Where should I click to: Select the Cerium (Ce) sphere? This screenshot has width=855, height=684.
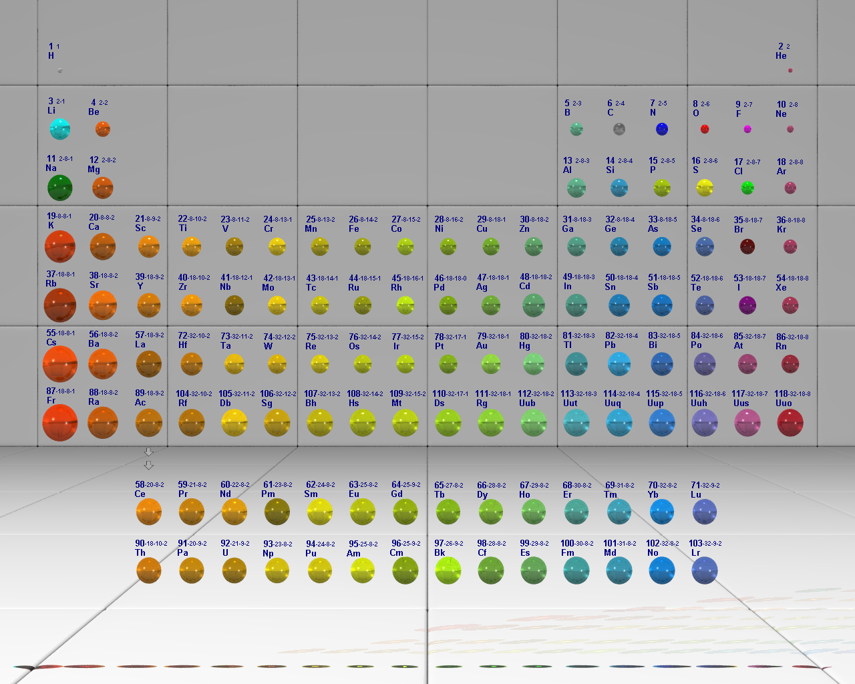pos(149,512)
